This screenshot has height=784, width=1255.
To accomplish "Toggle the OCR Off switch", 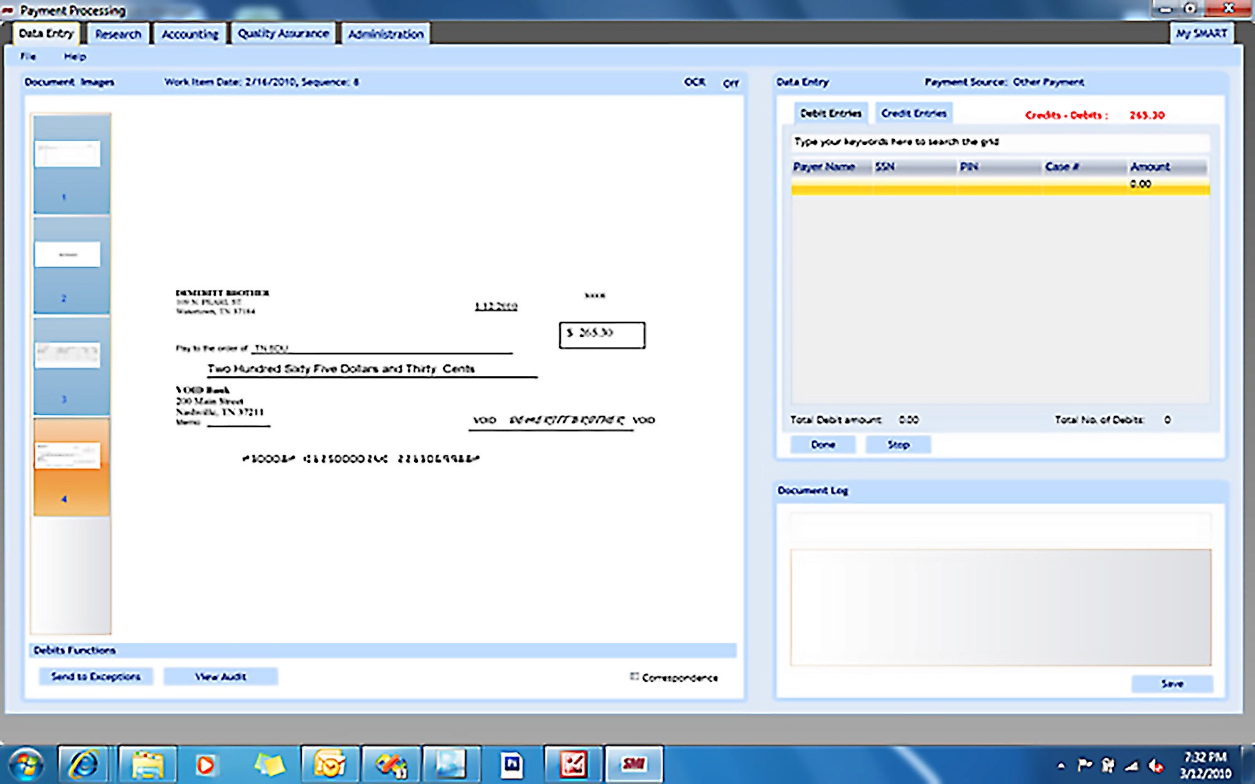I will tap(730, 83).
